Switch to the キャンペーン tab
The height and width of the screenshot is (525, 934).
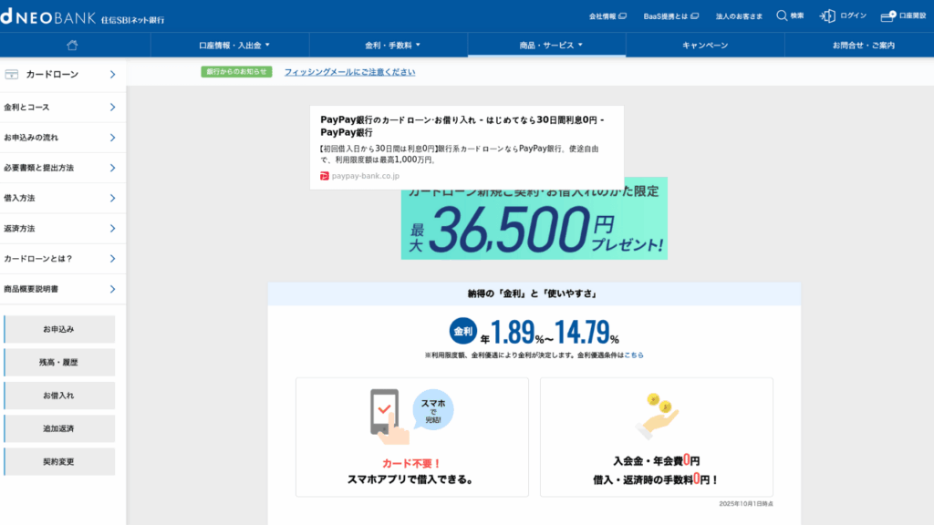pyautogui.click(x=705, y=42)
